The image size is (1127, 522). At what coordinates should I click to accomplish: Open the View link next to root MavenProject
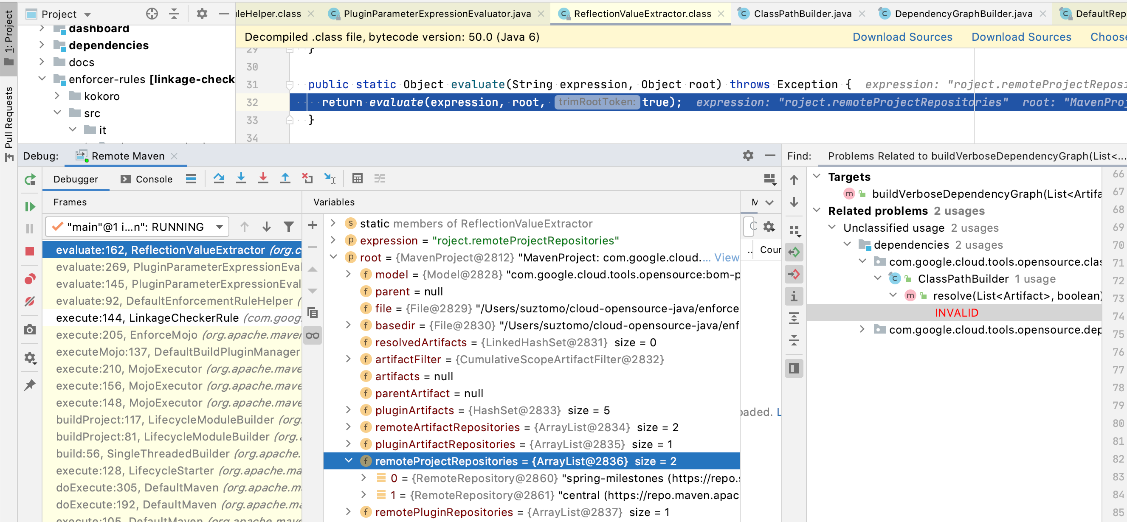pos(725,258)
